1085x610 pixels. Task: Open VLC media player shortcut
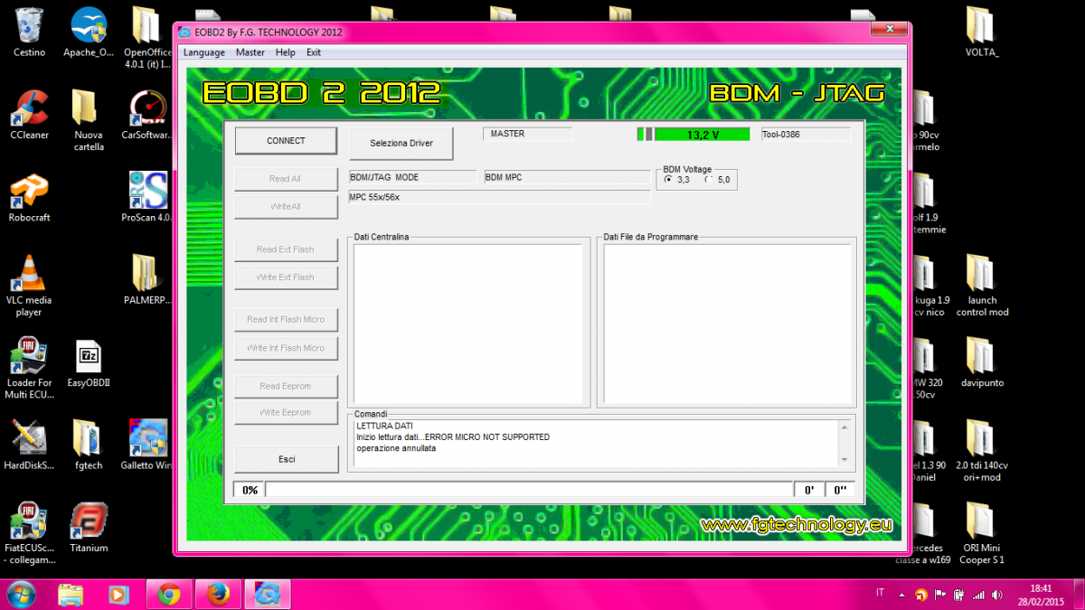[29, 286]
